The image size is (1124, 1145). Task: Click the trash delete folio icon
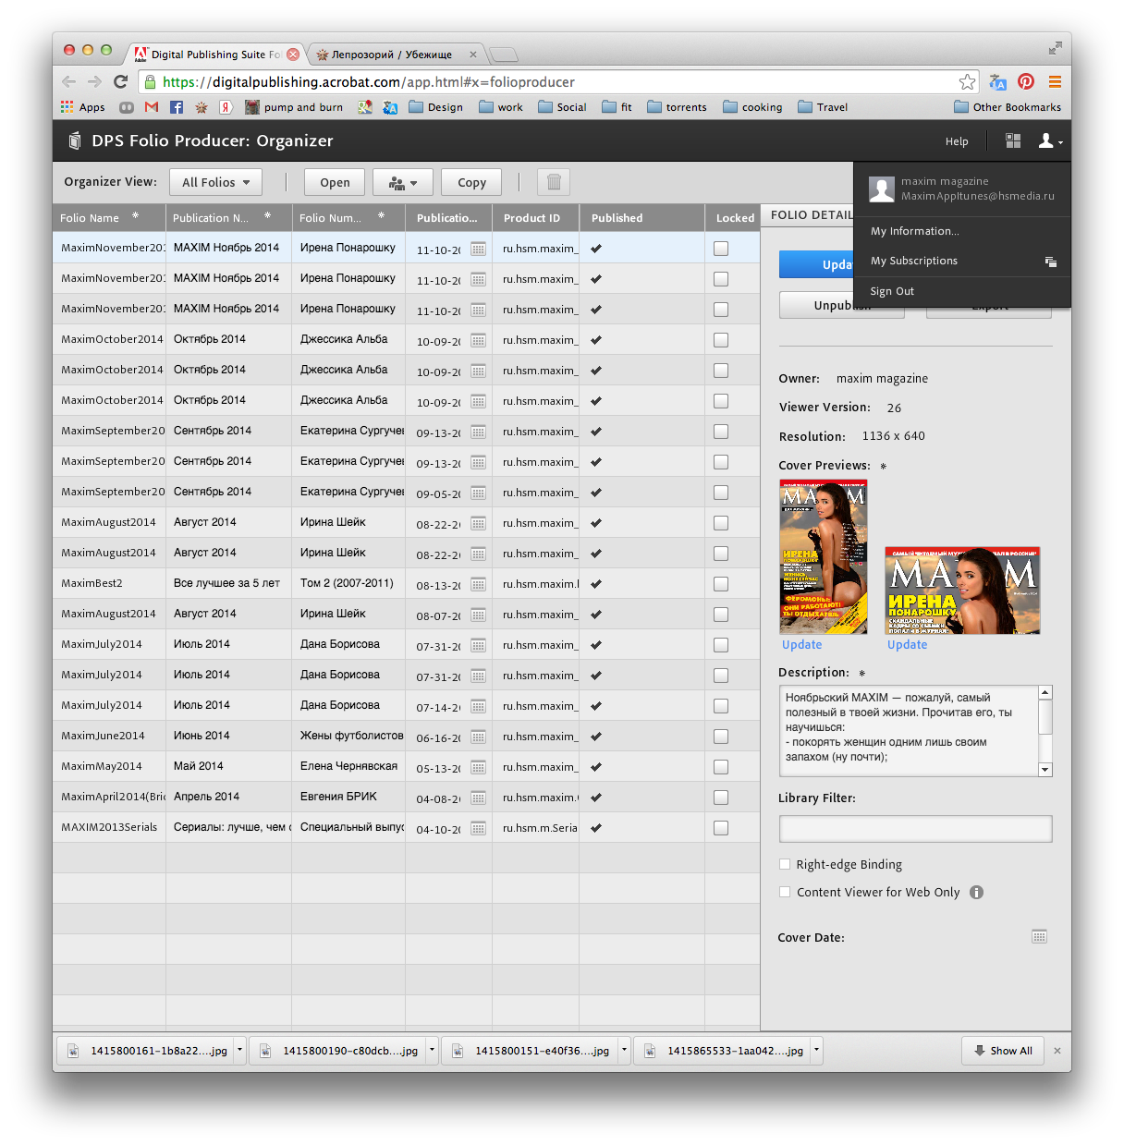click(554, 182)
